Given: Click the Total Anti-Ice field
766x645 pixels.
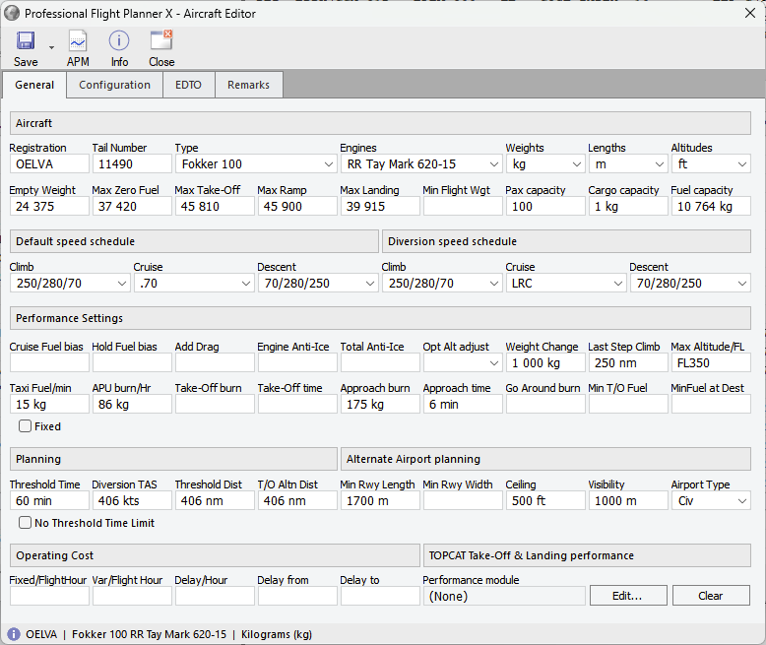Looking at the screenshot, I should click(x=380, y=363).
